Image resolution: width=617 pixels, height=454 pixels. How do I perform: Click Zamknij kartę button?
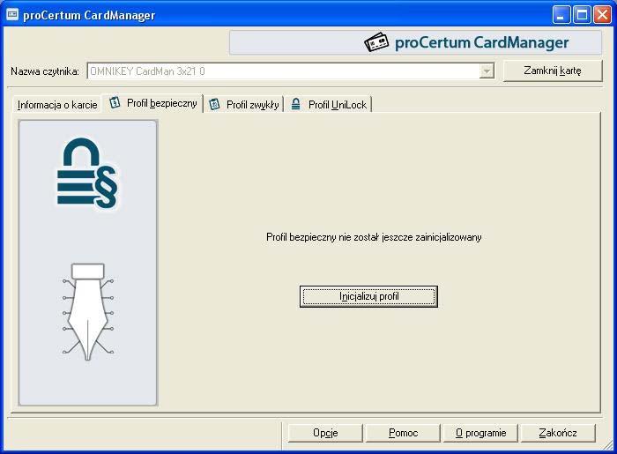pyautogui.click(x=553, y=71)
